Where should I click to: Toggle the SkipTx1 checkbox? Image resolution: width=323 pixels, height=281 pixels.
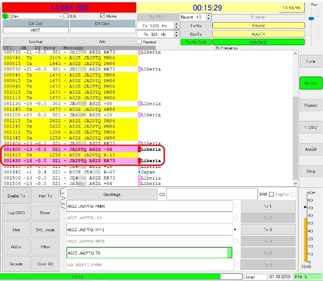(293, 194)
